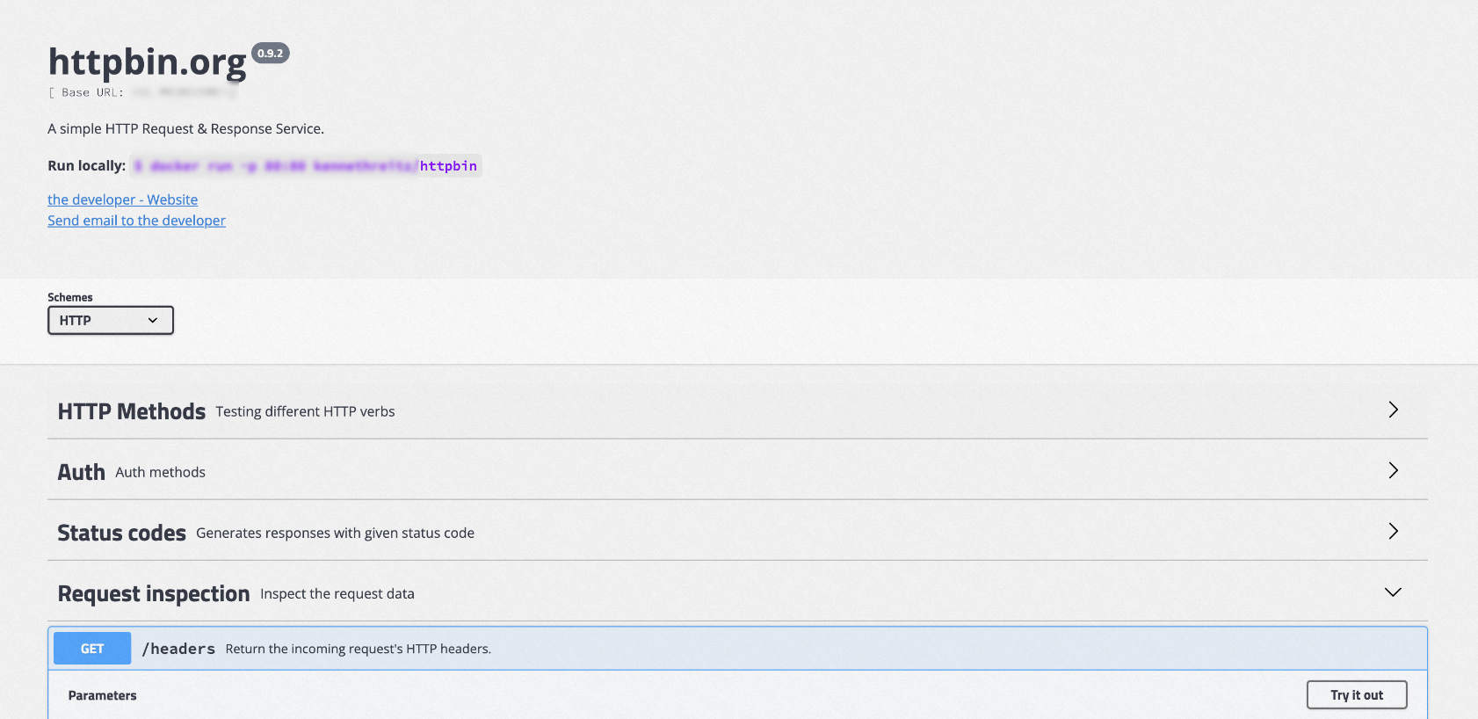The width and height of the screenshot is (1478, 719).
Task: Click the /headers endpoint path
Action: point(178,649)
